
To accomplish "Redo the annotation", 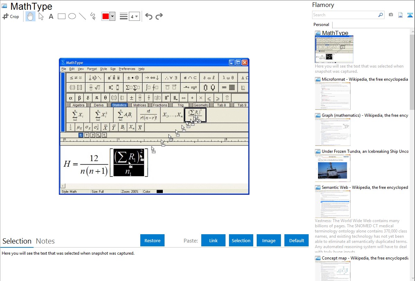I will tap(159, 16).
